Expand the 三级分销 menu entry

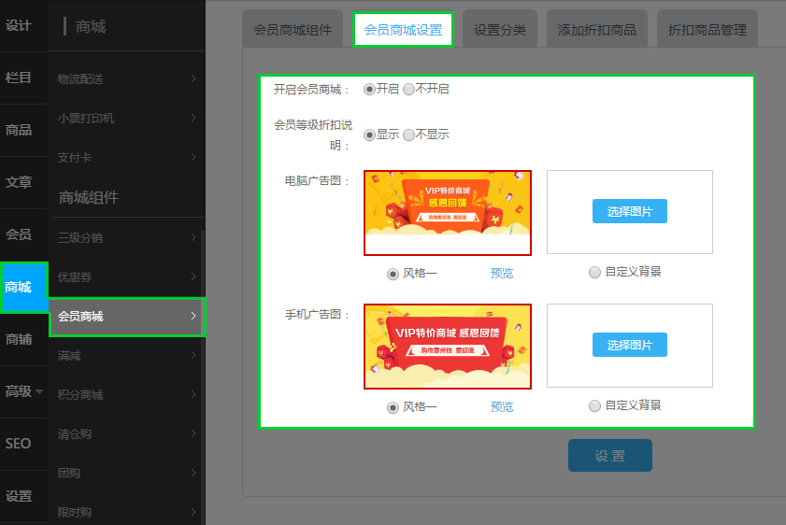pos(126,237)
